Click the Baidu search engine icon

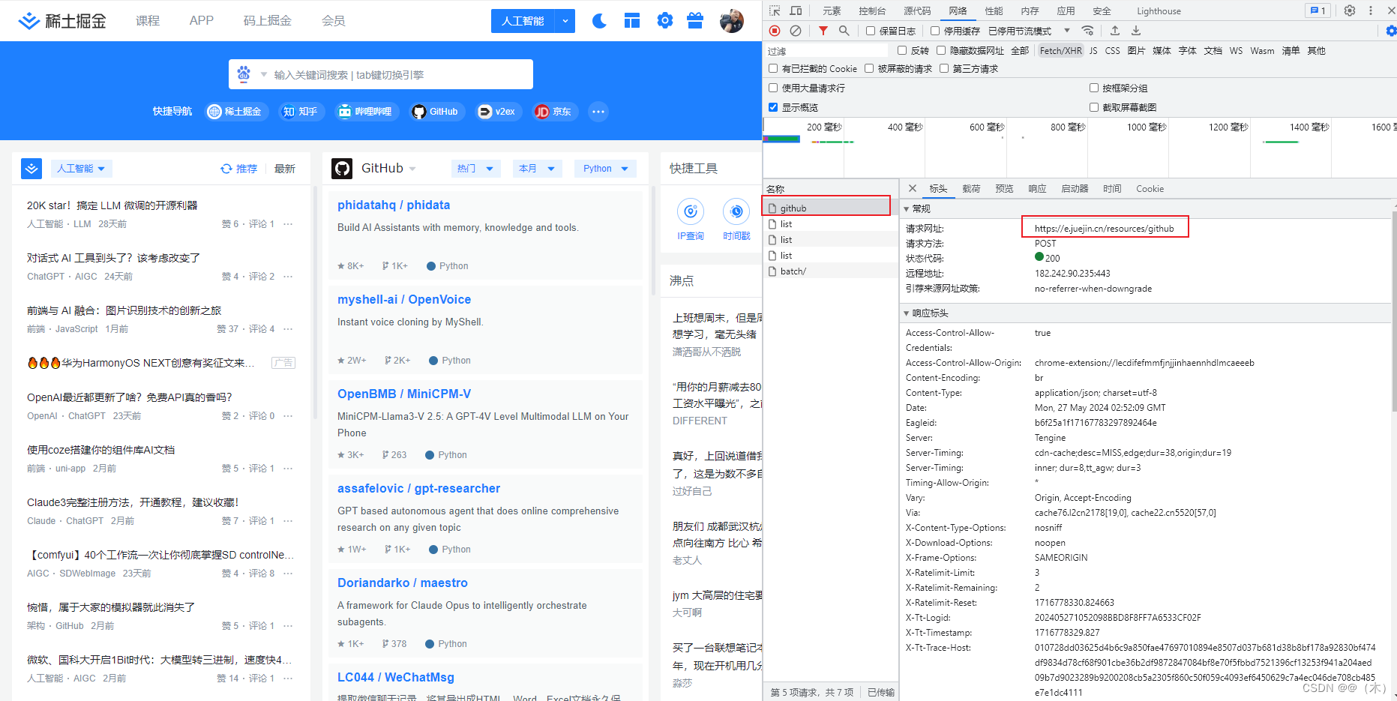pos(244,74)
